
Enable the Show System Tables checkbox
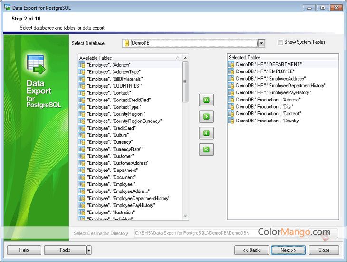point(280,42)
